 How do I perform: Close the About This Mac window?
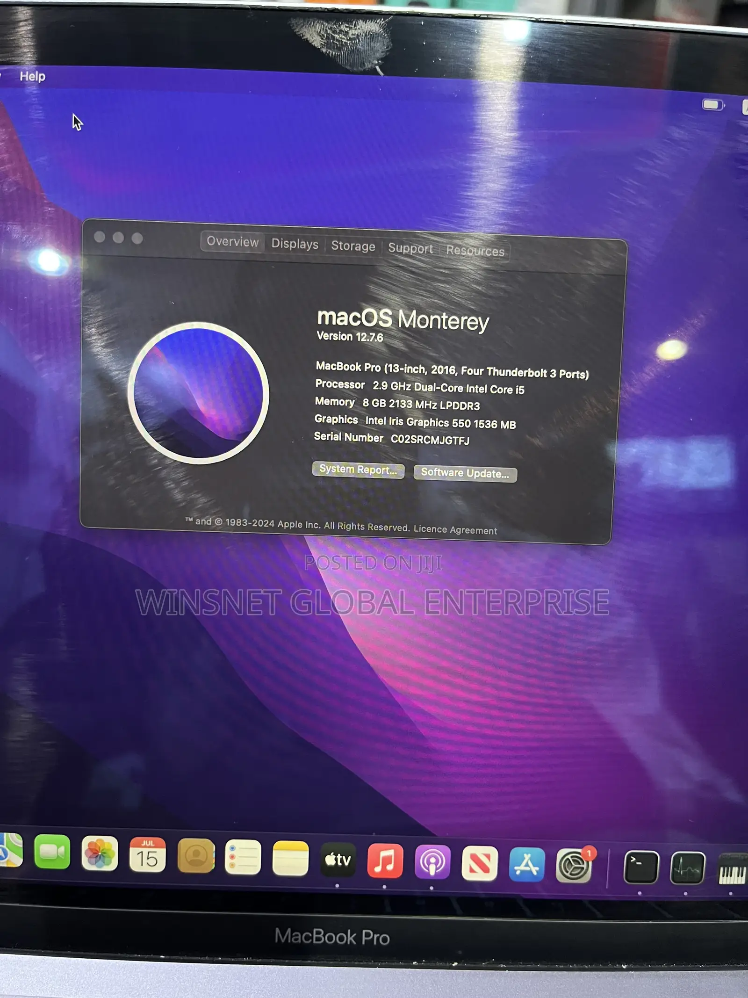(x=99, y=237)
